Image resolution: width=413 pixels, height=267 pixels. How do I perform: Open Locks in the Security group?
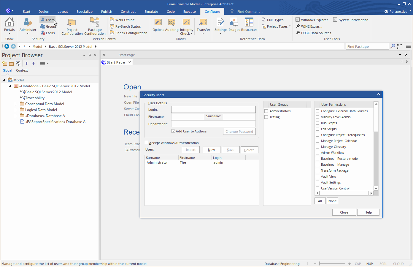(48, 33)
